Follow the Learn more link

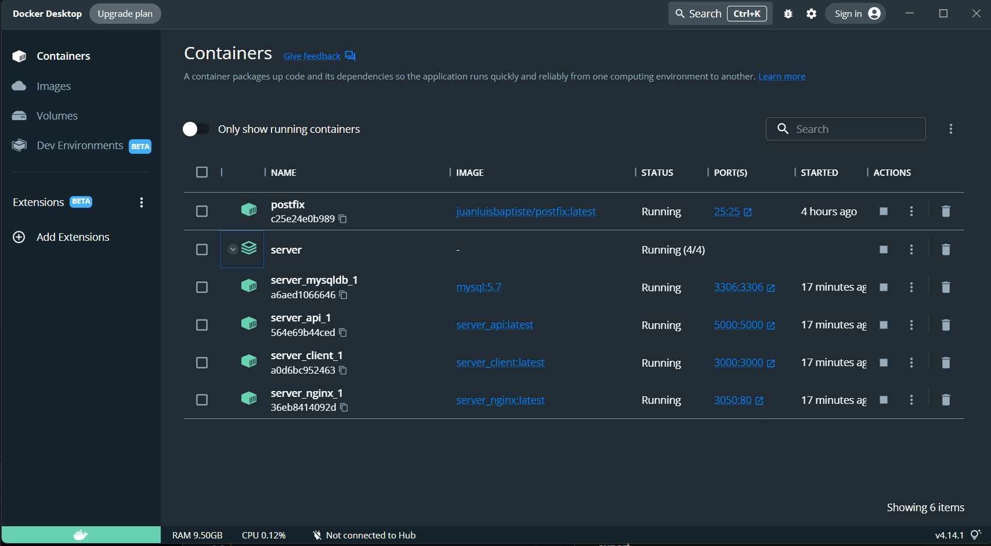(x=782, y=77)
